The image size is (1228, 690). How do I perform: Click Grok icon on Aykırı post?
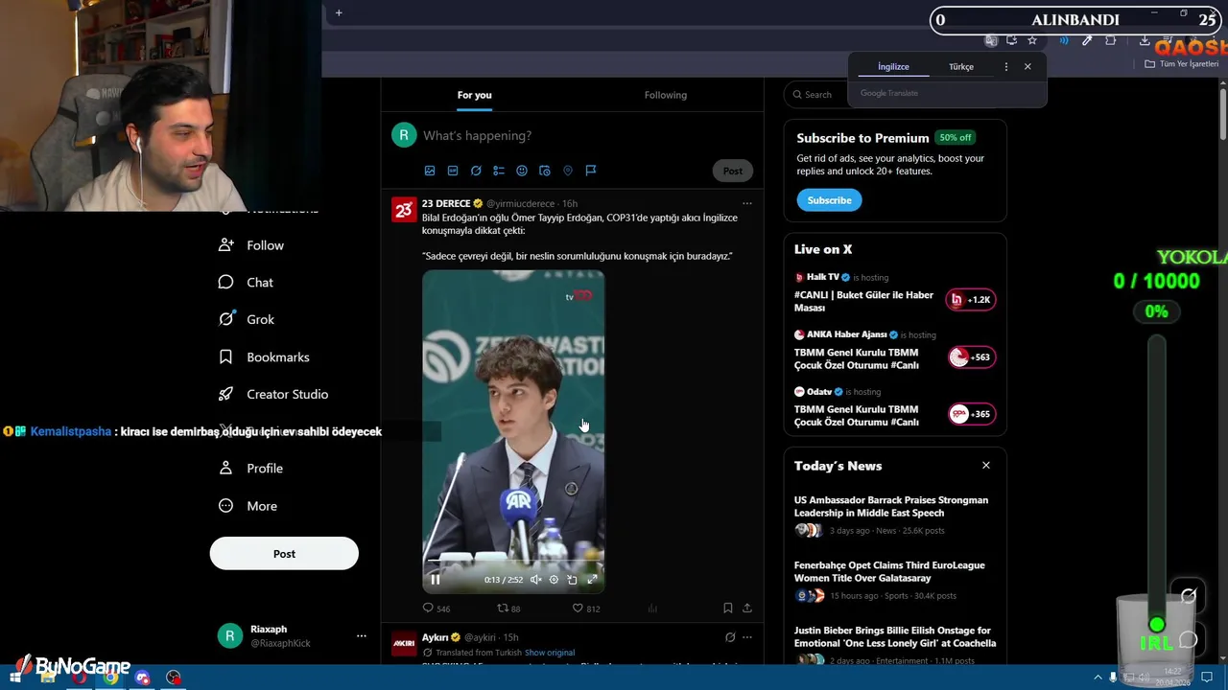pyautogui.click(x=730, y=637)
